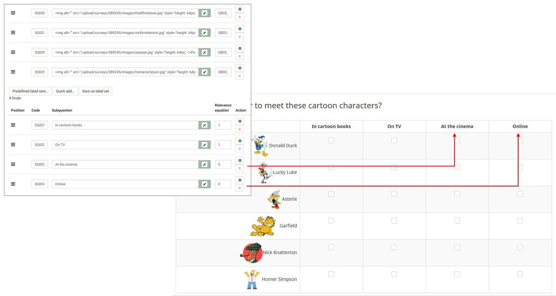
Task: Click green plus icon for popeye.jpg row
Action: 239,48
